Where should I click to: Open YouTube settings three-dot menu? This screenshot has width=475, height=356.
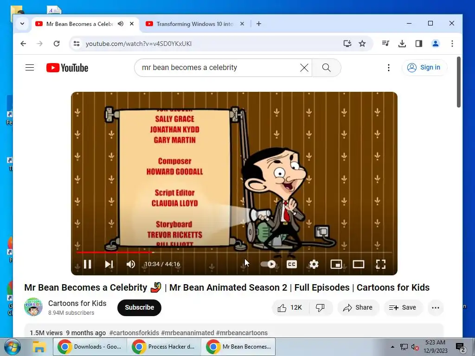click(x=389, y=68)
